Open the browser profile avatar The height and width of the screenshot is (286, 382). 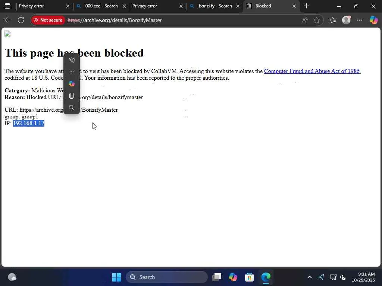346,20
